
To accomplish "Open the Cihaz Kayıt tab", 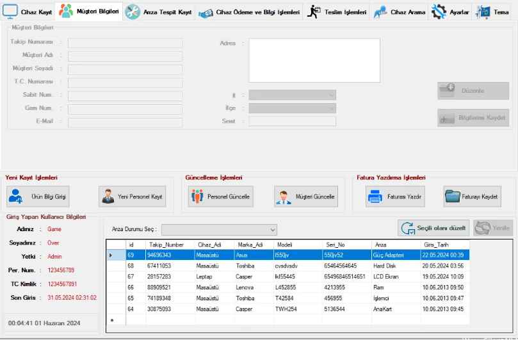I will [28, 12].
